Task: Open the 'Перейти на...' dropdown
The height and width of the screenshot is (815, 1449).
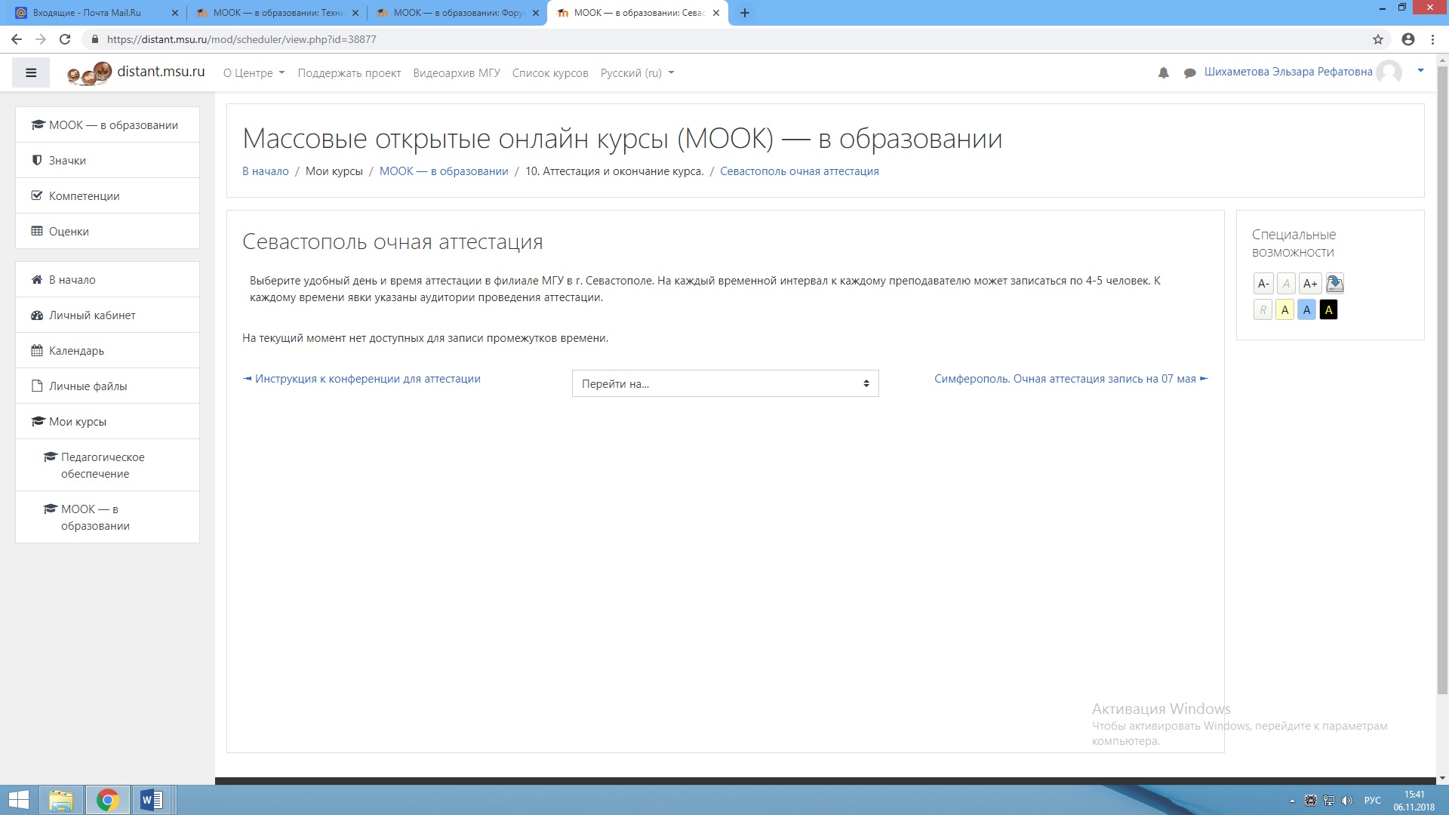Action: coord(724,383)
